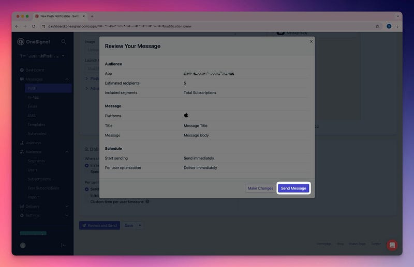Screen dimensions: 414x267
Task: Open Templates in the sidebar
Action: click(36, 124)
